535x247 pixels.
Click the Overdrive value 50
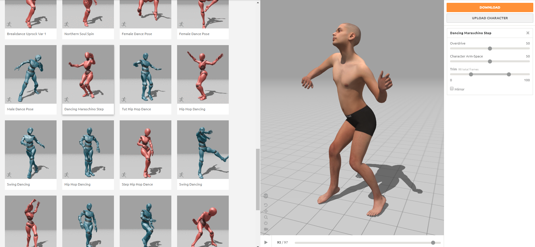[528, 43]
